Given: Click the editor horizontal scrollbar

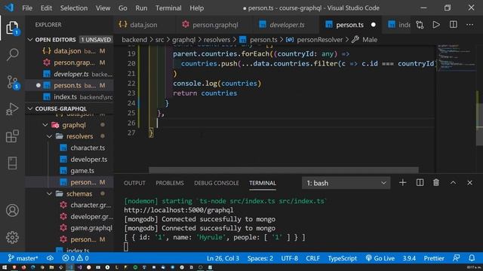Looking at the screenshot, I should coord(284,170).
